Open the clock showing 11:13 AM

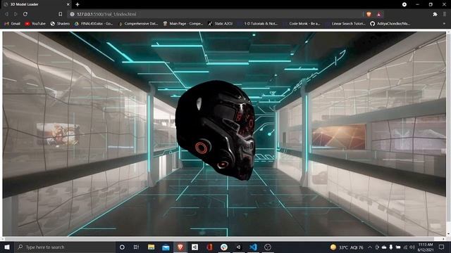coord(426,247)
